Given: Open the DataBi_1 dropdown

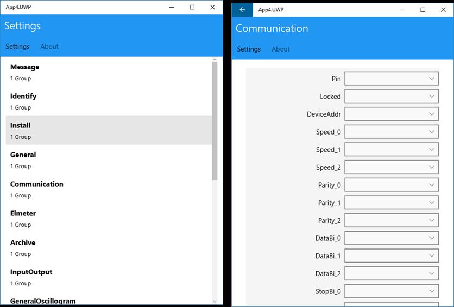Looking at the screenshot, I should pyautogui.click(x=392, y=255).
